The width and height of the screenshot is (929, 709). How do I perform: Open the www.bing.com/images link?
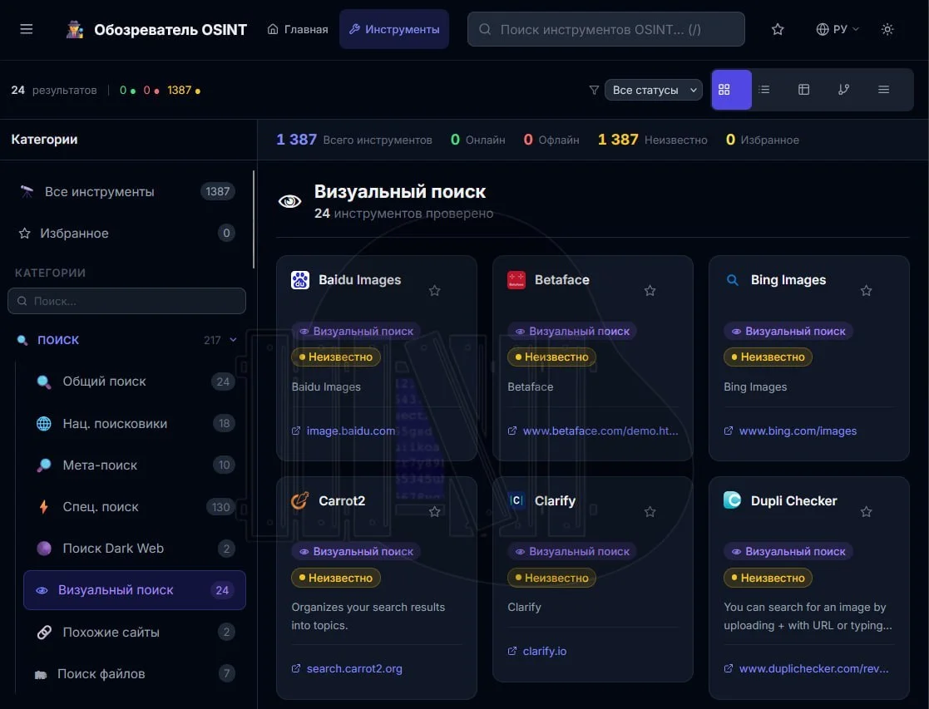798,431
